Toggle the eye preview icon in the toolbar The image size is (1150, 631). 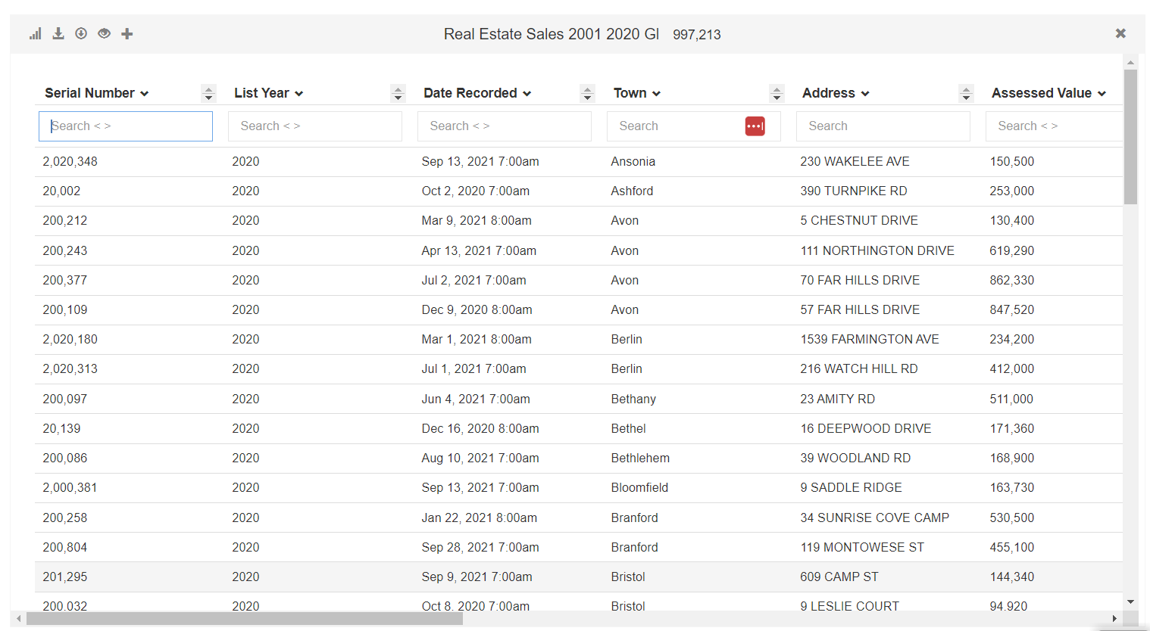tap(104, 33)
